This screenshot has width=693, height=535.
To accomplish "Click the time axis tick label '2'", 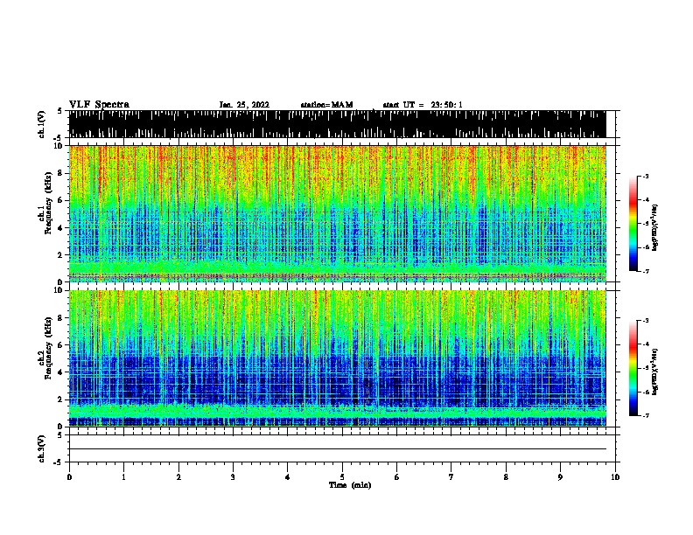I will [x=178, y=477].
